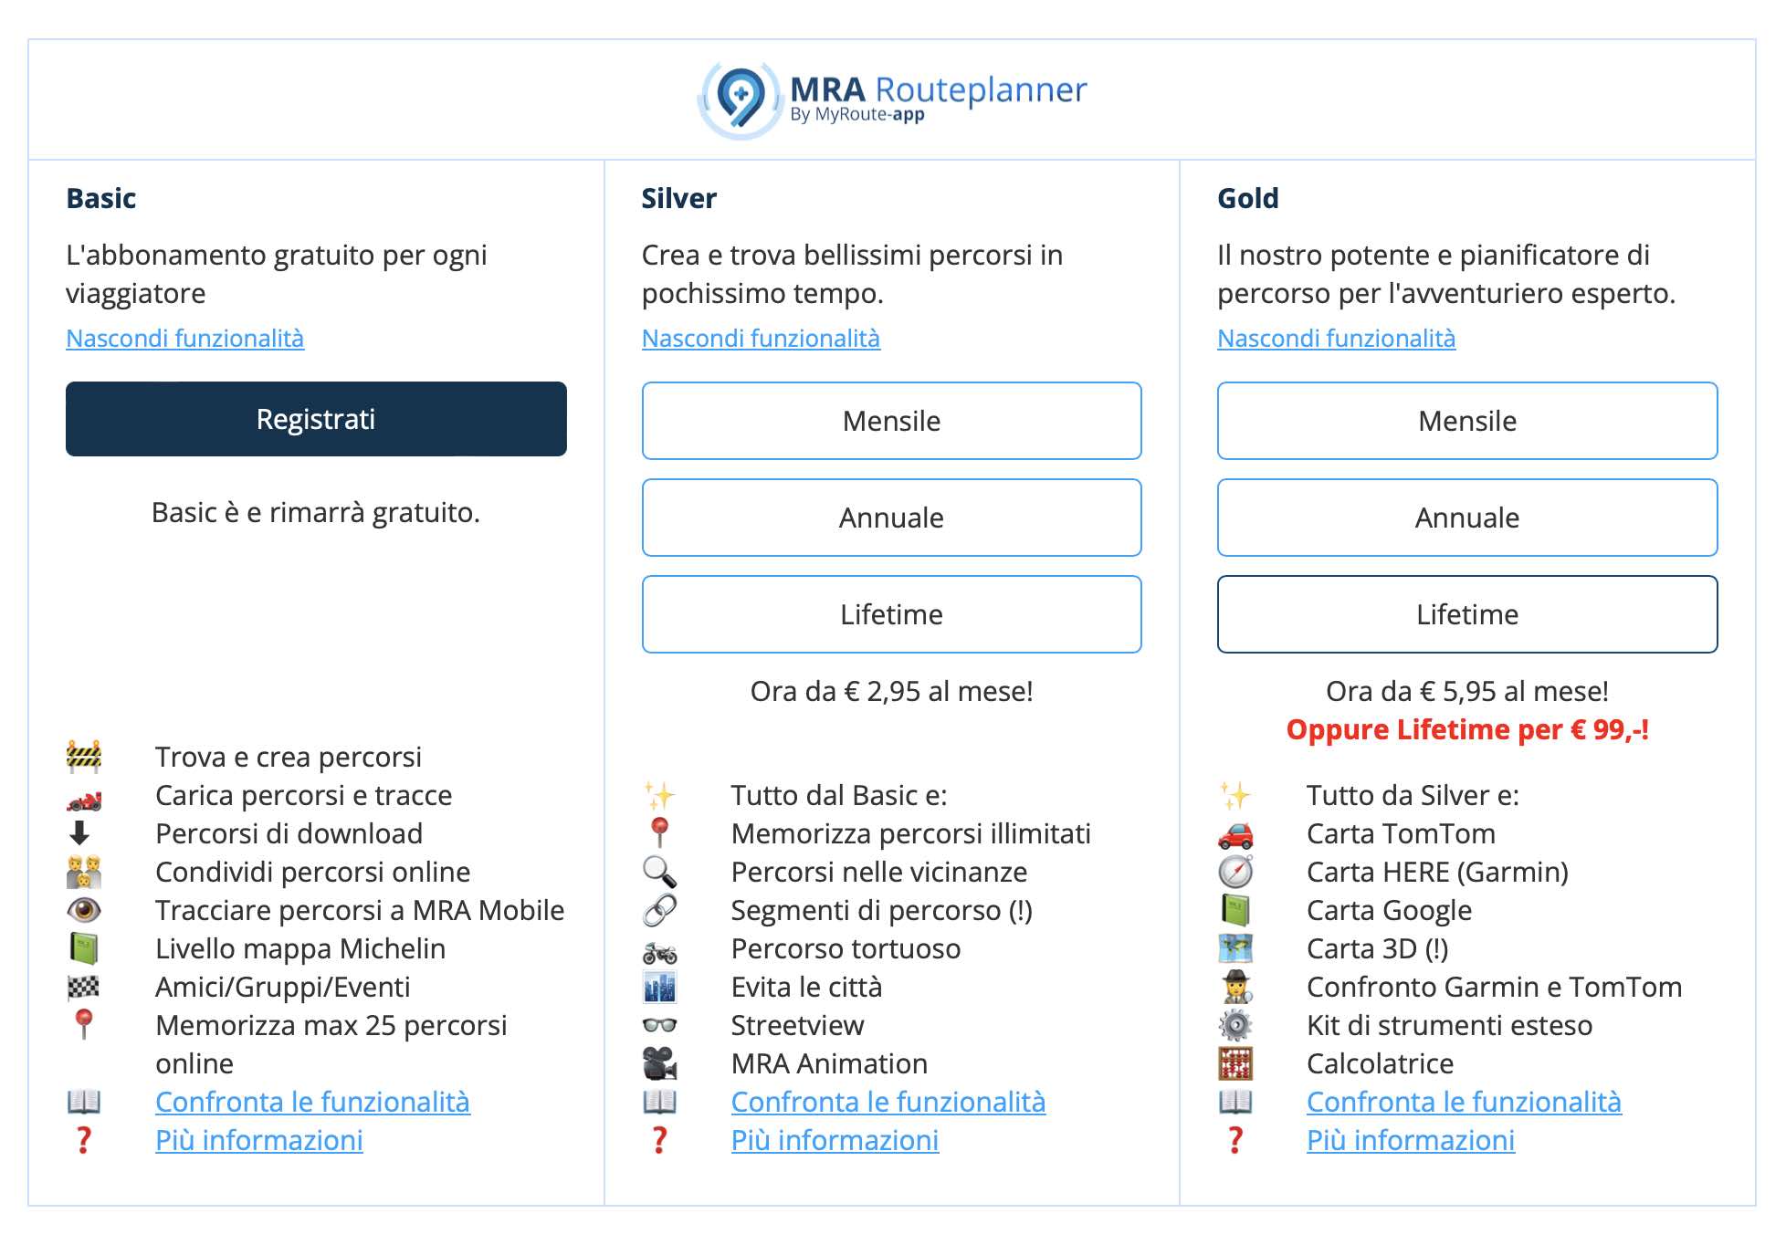Image resolution: width=1786 pixels, height=1245 pixels.
Task: Choose Silver Mensile subscription
Action: pos(892,421)
